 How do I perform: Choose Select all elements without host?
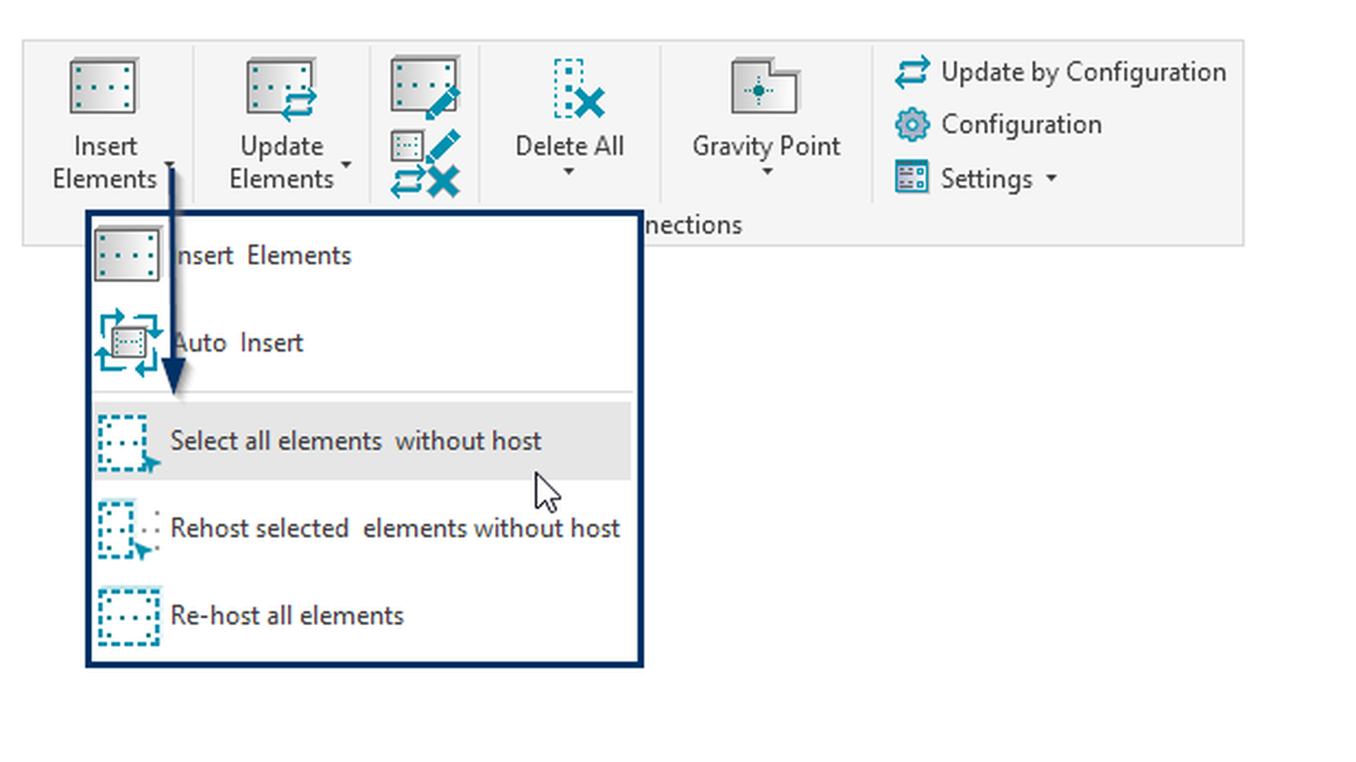coord(356,441)
